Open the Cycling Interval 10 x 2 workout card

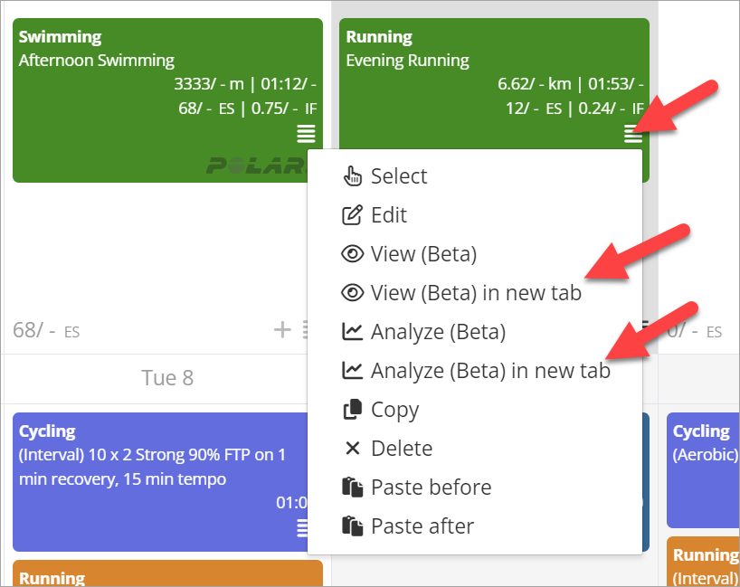pos(160,482)
